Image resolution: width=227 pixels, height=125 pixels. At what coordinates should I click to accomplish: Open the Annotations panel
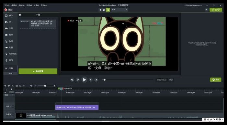tap(9, 28)
